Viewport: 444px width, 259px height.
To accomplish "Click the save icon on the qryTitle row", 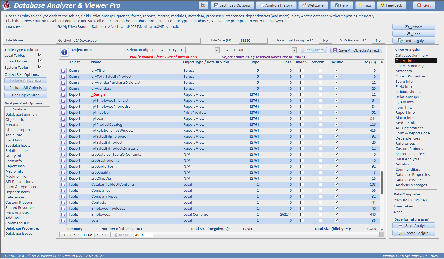I will coord(63,71).
